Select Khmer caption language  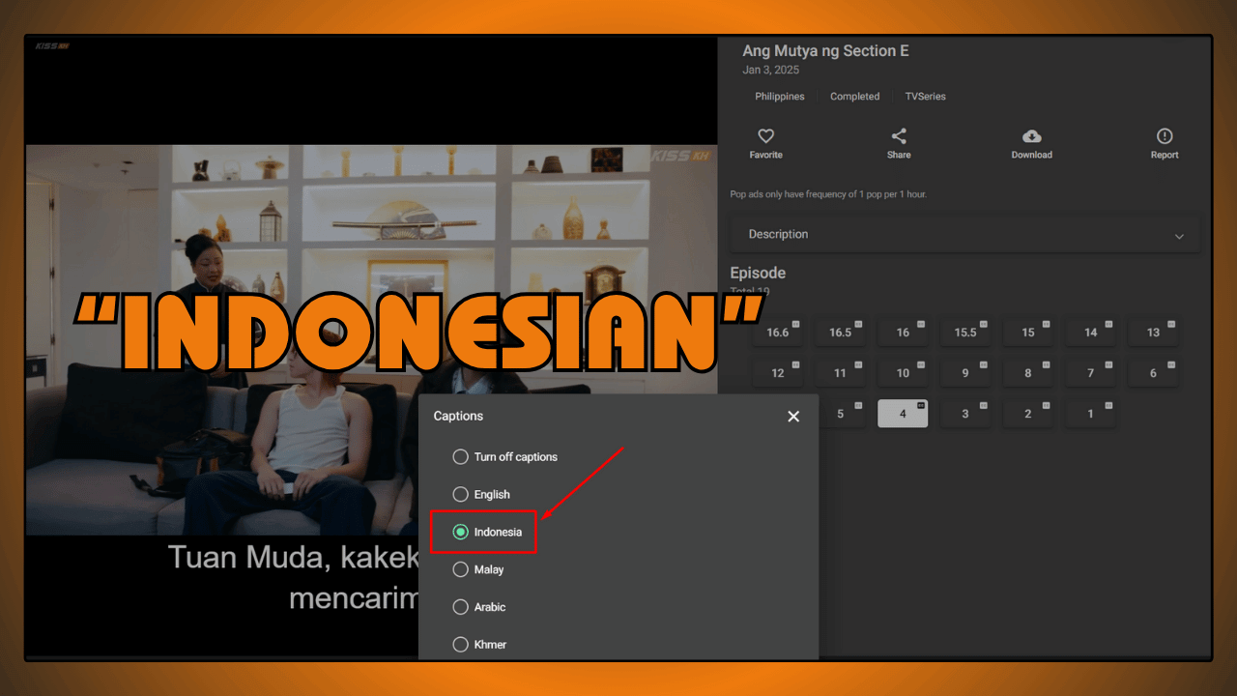pyautogui.click(x=461, y=644)
